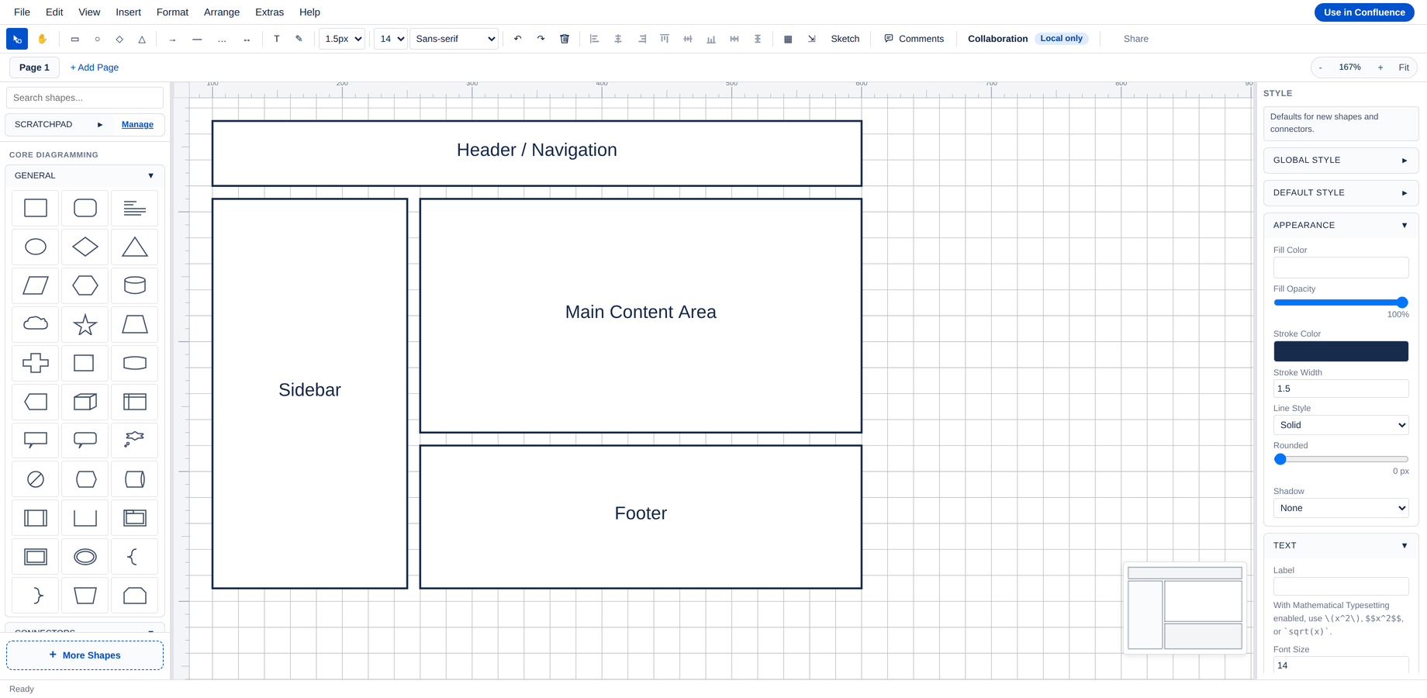
Task: Align selected shapes to horizontal center
Action: [618, 39]
